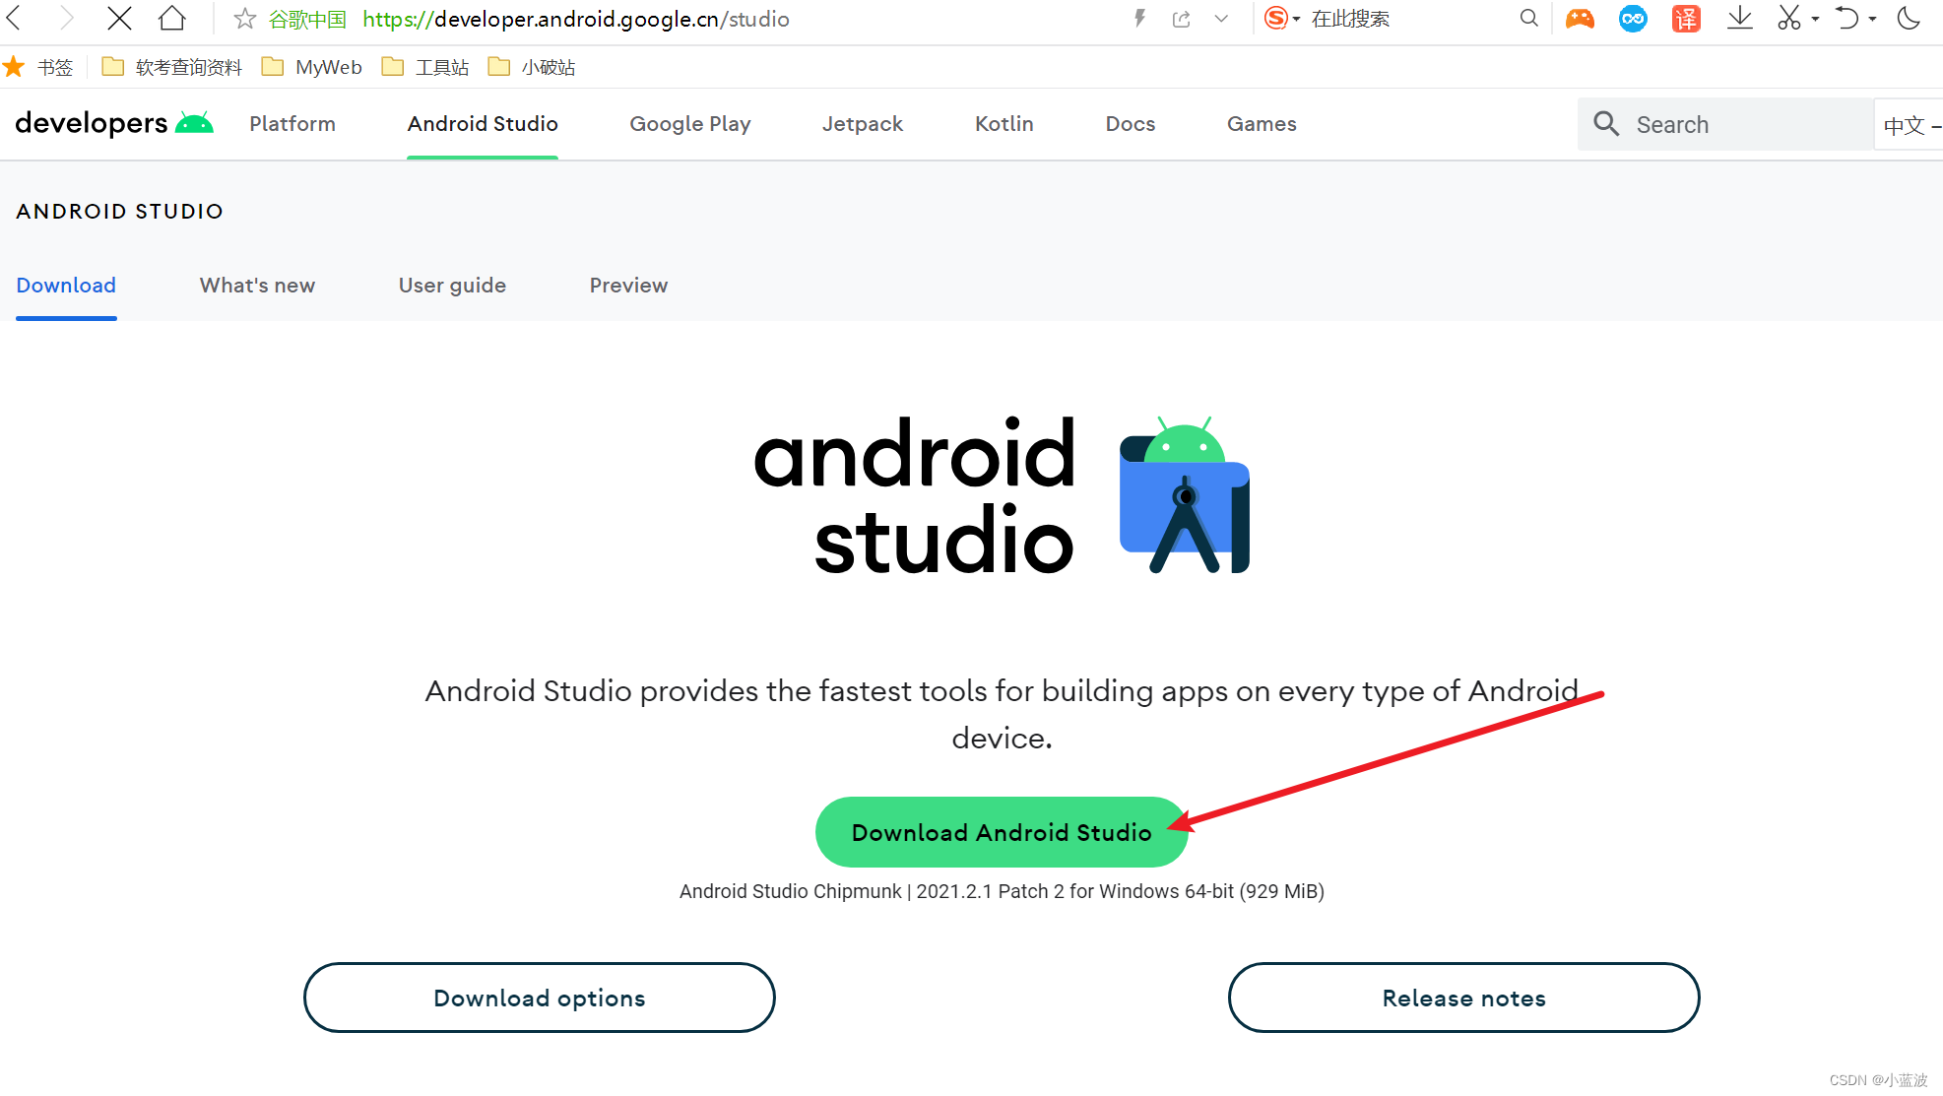Toggle night mode moon icon

pyautogui.click(x=1909, y=19)
